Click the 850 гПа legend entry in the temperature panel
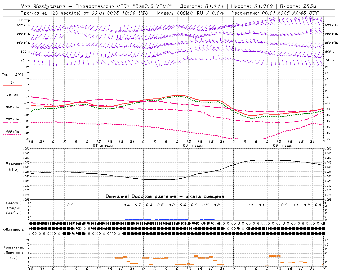The image size is (339, 271). pos(12,107)
